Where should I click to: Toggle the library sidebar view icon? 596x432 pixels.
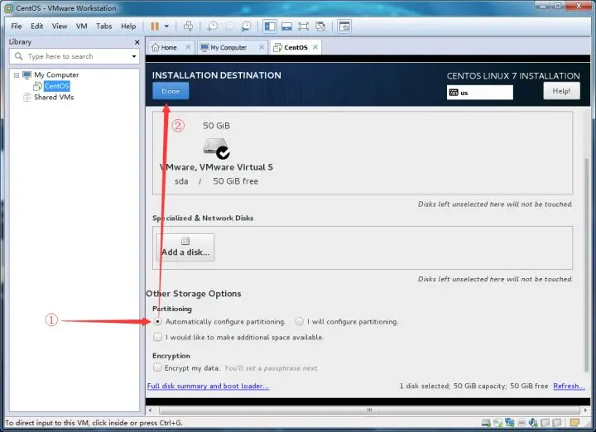click(270, 26)
